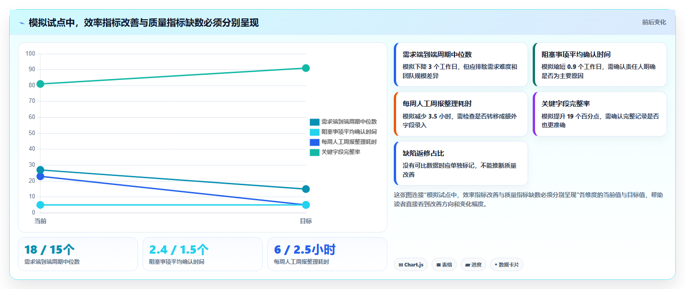Open the 需求端到端周期中位数 insight card title
The width and height of the screenshot is (685, 289).
437,55
